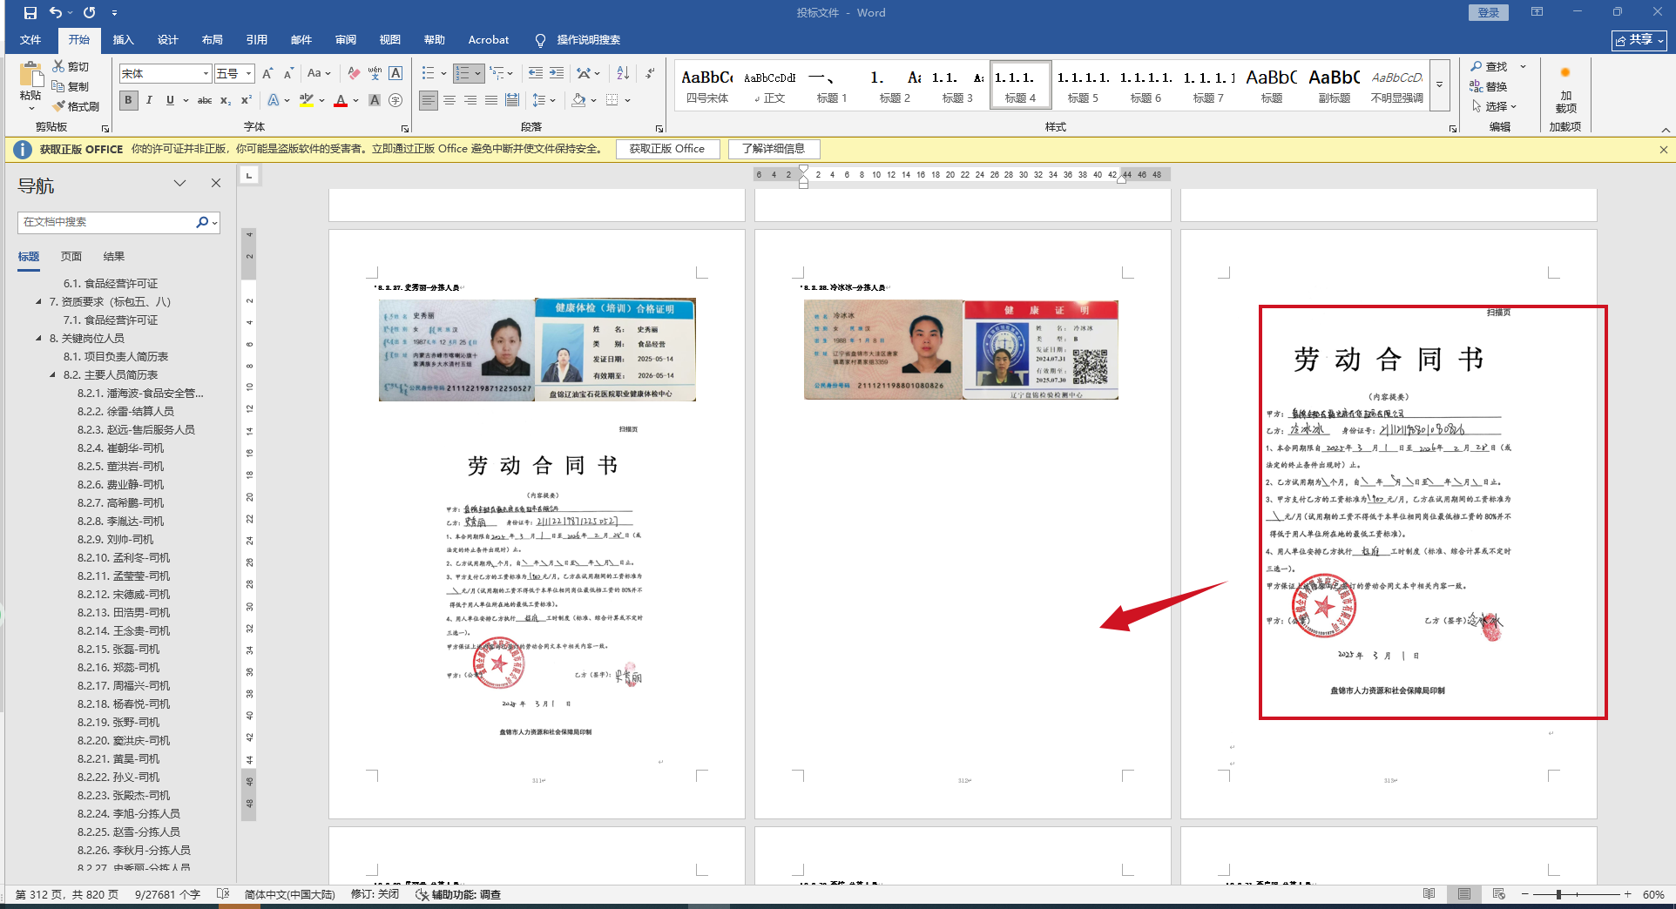Click the Align Right icon
The image size is (1676, 909).
tap(470, 100)
